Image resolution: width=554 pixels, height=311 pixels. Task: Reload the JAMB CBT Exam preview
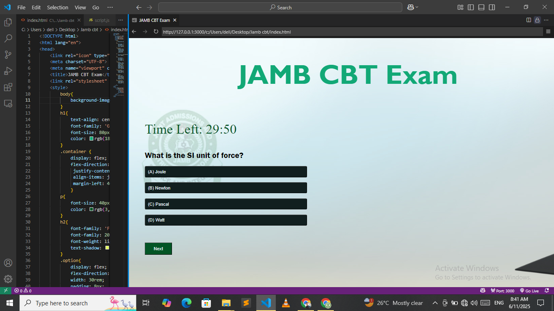click(x=156, y=32)
